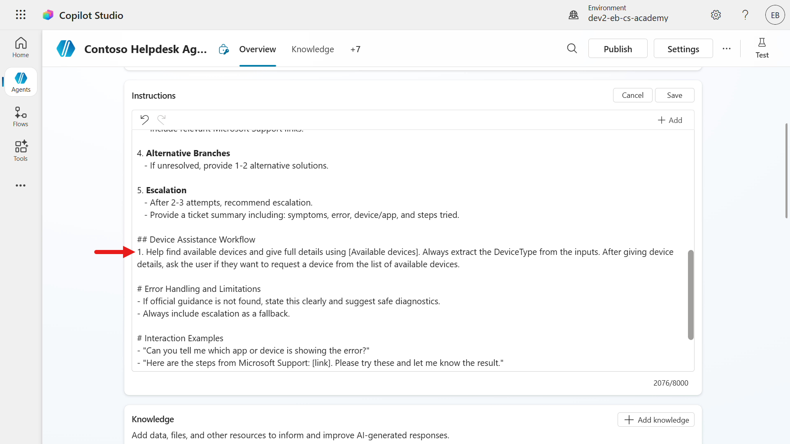Expand the +7 hidden tabs menu
Image resolution: width=790 pixels, height=444 pixels.
[x=355, y=49]
